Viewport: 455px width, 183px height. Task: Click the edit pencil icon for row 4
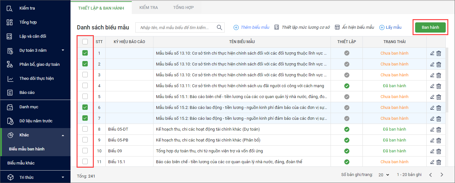(x=432, y=86)
